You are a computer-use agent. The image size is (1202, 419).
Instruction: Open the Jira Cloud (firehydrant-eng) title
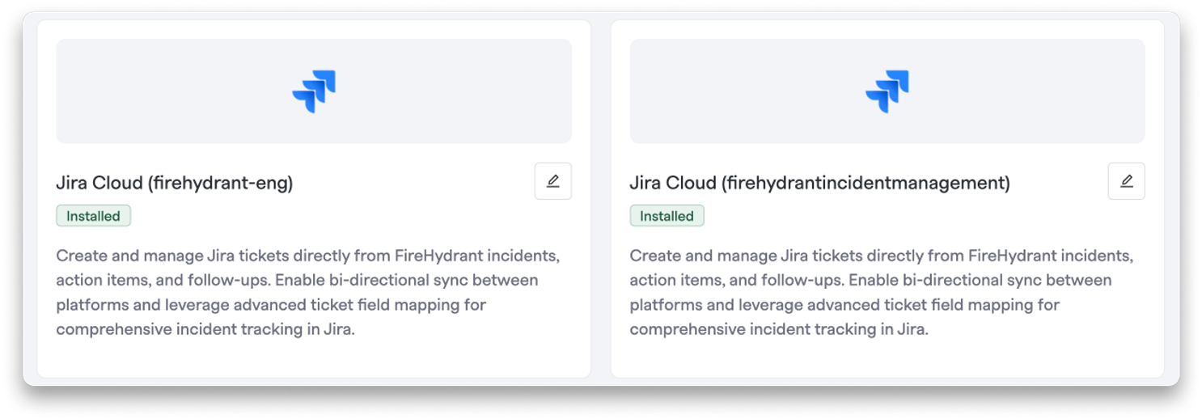[x=175, y=183]
